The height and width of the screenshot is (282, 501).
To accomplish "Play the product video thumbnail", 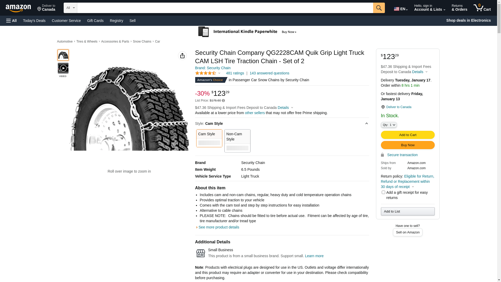I will pos(63,68).
